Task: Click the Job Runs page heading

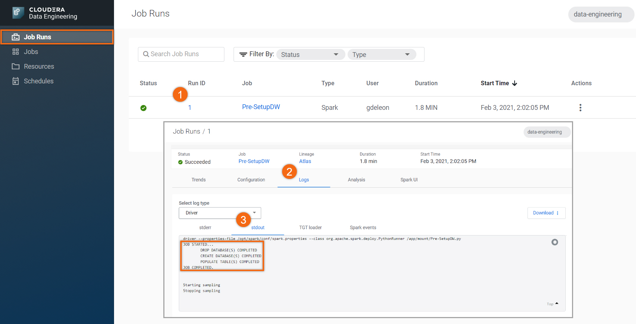Action: 150,14
